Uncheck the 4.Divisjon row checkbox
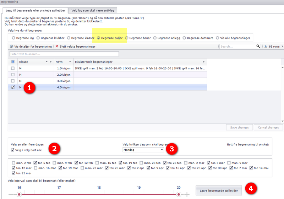The width and height of the screenshot is (284, 199). click(13, 87)
